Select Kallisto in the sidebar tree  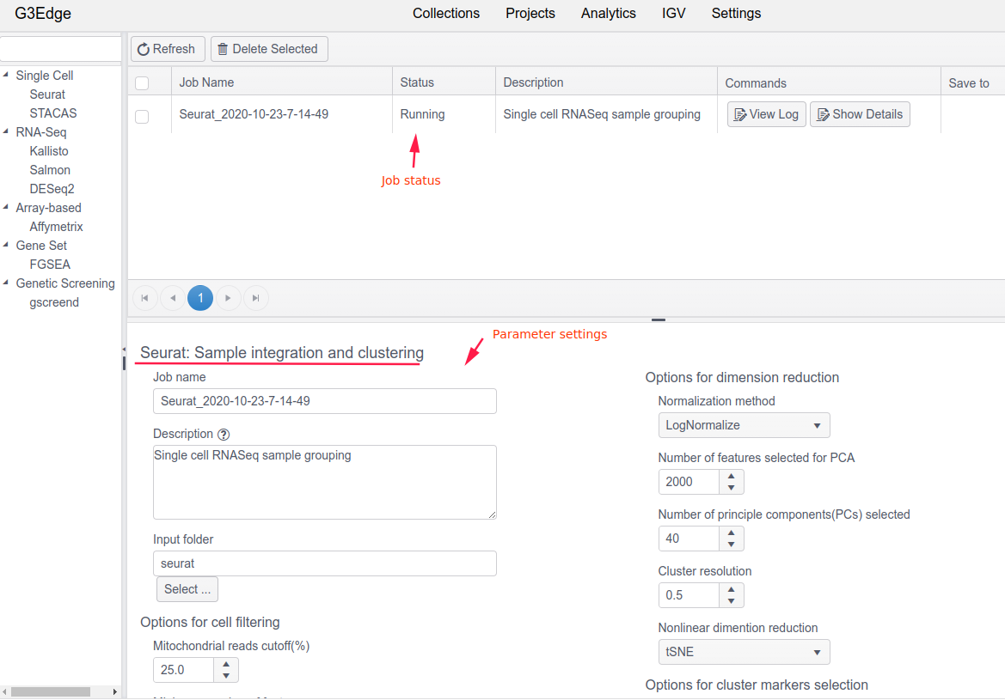click(49, 151)
